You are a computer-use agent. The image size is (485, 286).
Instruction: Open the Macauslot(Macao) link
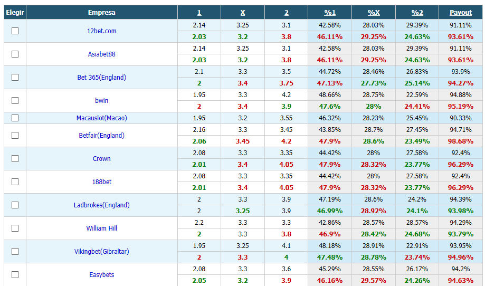tap(102, 118)
